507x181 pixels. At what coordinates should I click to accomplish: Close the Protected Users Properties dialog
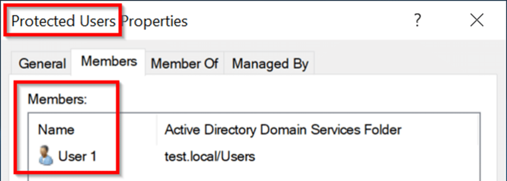(x=477, y=21)
